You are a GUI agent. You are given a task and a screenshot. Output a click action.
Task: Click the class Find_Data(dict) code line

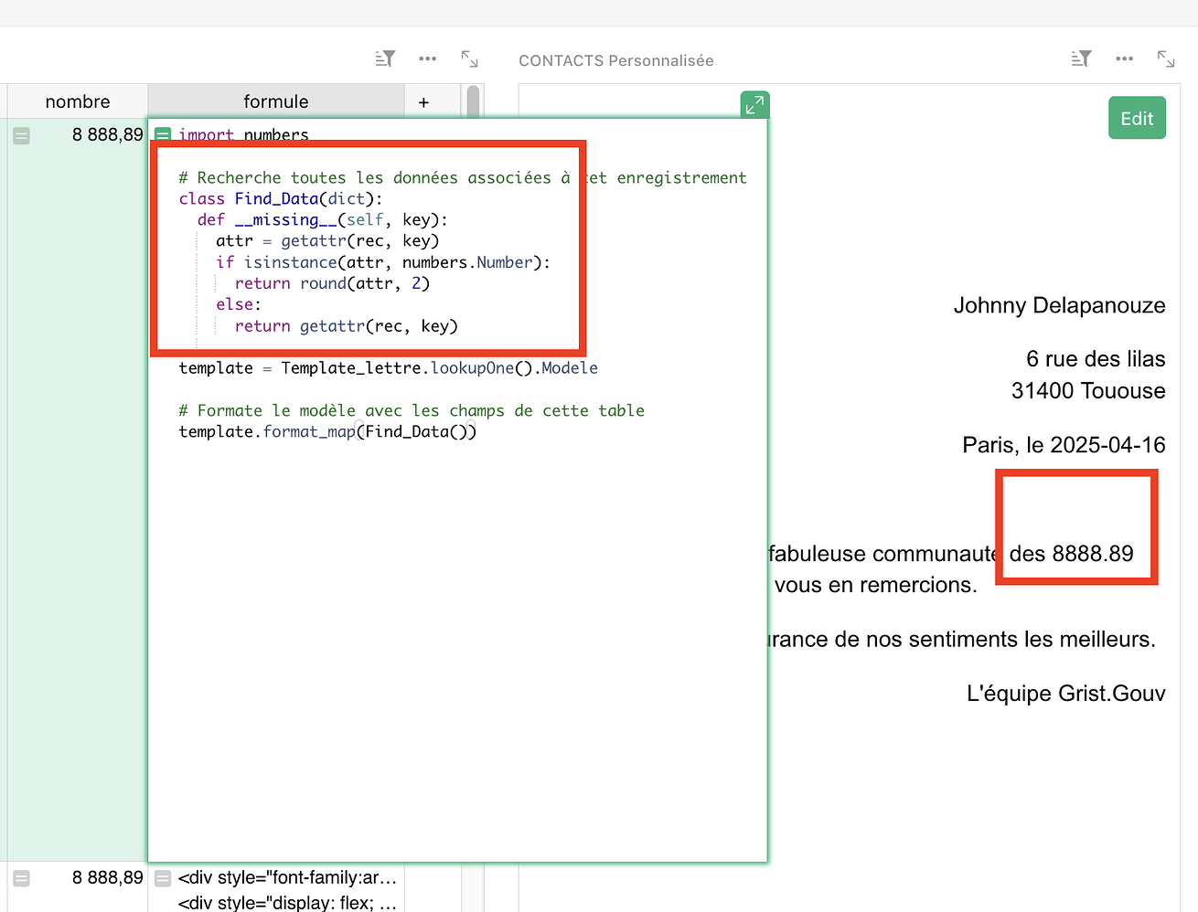[281, 199]
